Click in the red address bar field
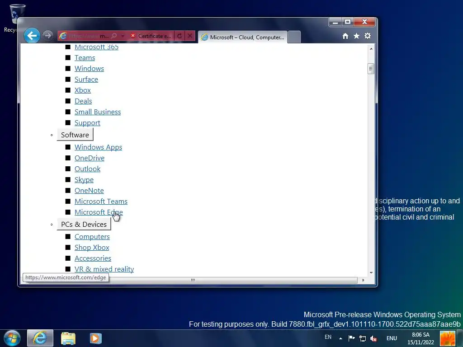This screenshot has height=347, width=463. tap(89, 36)
